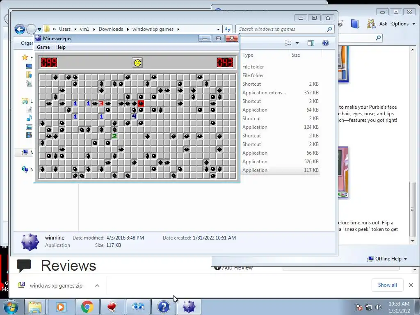
Task: Open the Windows Start menu
Action: point(11,307)
